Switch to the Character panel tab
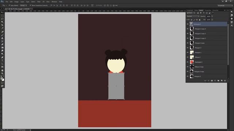Image resolution: width=234 pixels, height=131 pixels. 215,10
